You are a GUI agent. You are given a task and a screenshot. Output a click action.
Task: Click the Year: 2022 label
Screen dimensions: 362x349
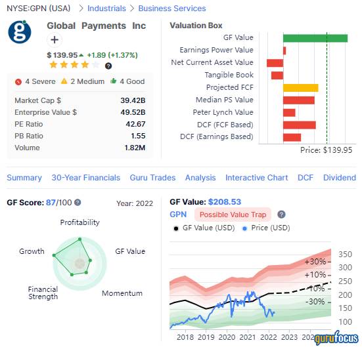tap(135, 203)
